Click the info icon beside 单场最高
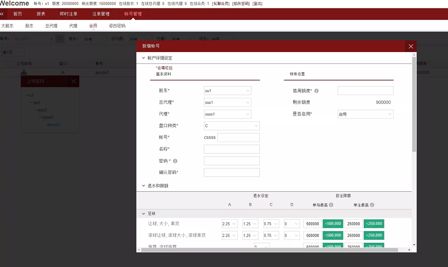The height and width of the screenshot is (267, 448). (331, 204)
